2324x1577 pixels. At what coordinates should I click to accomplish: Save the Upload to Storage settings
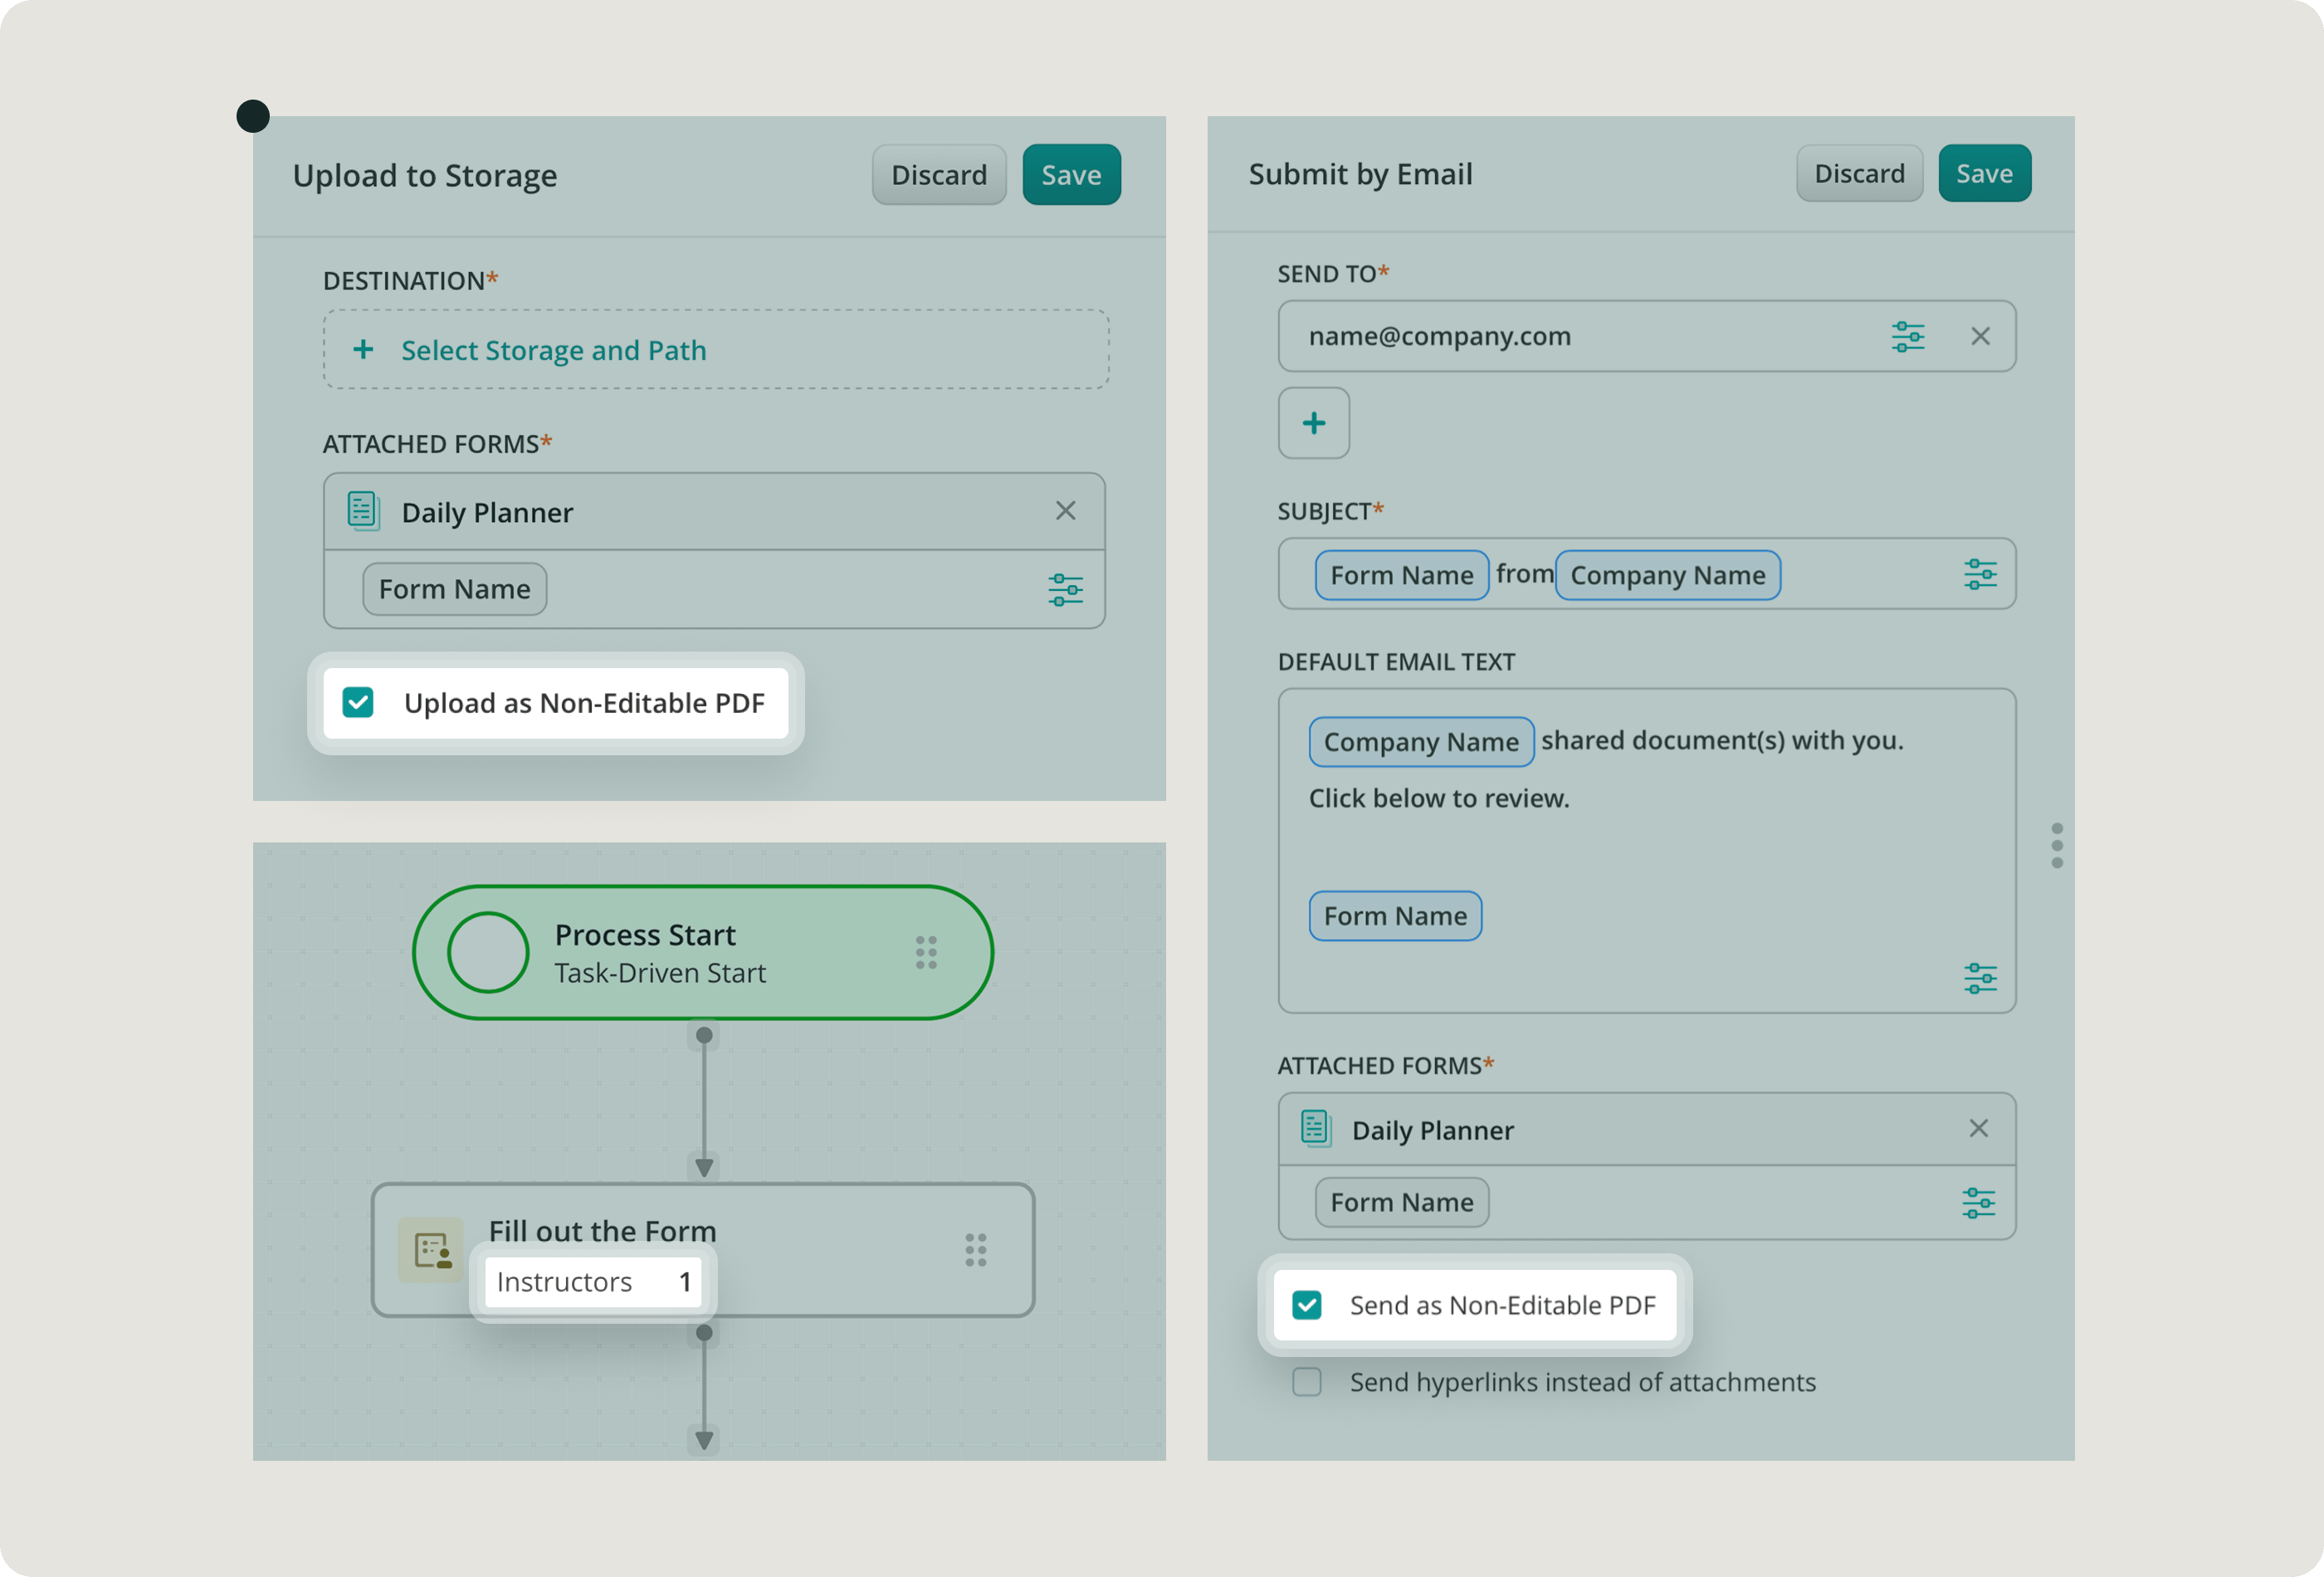[1071, 175]
